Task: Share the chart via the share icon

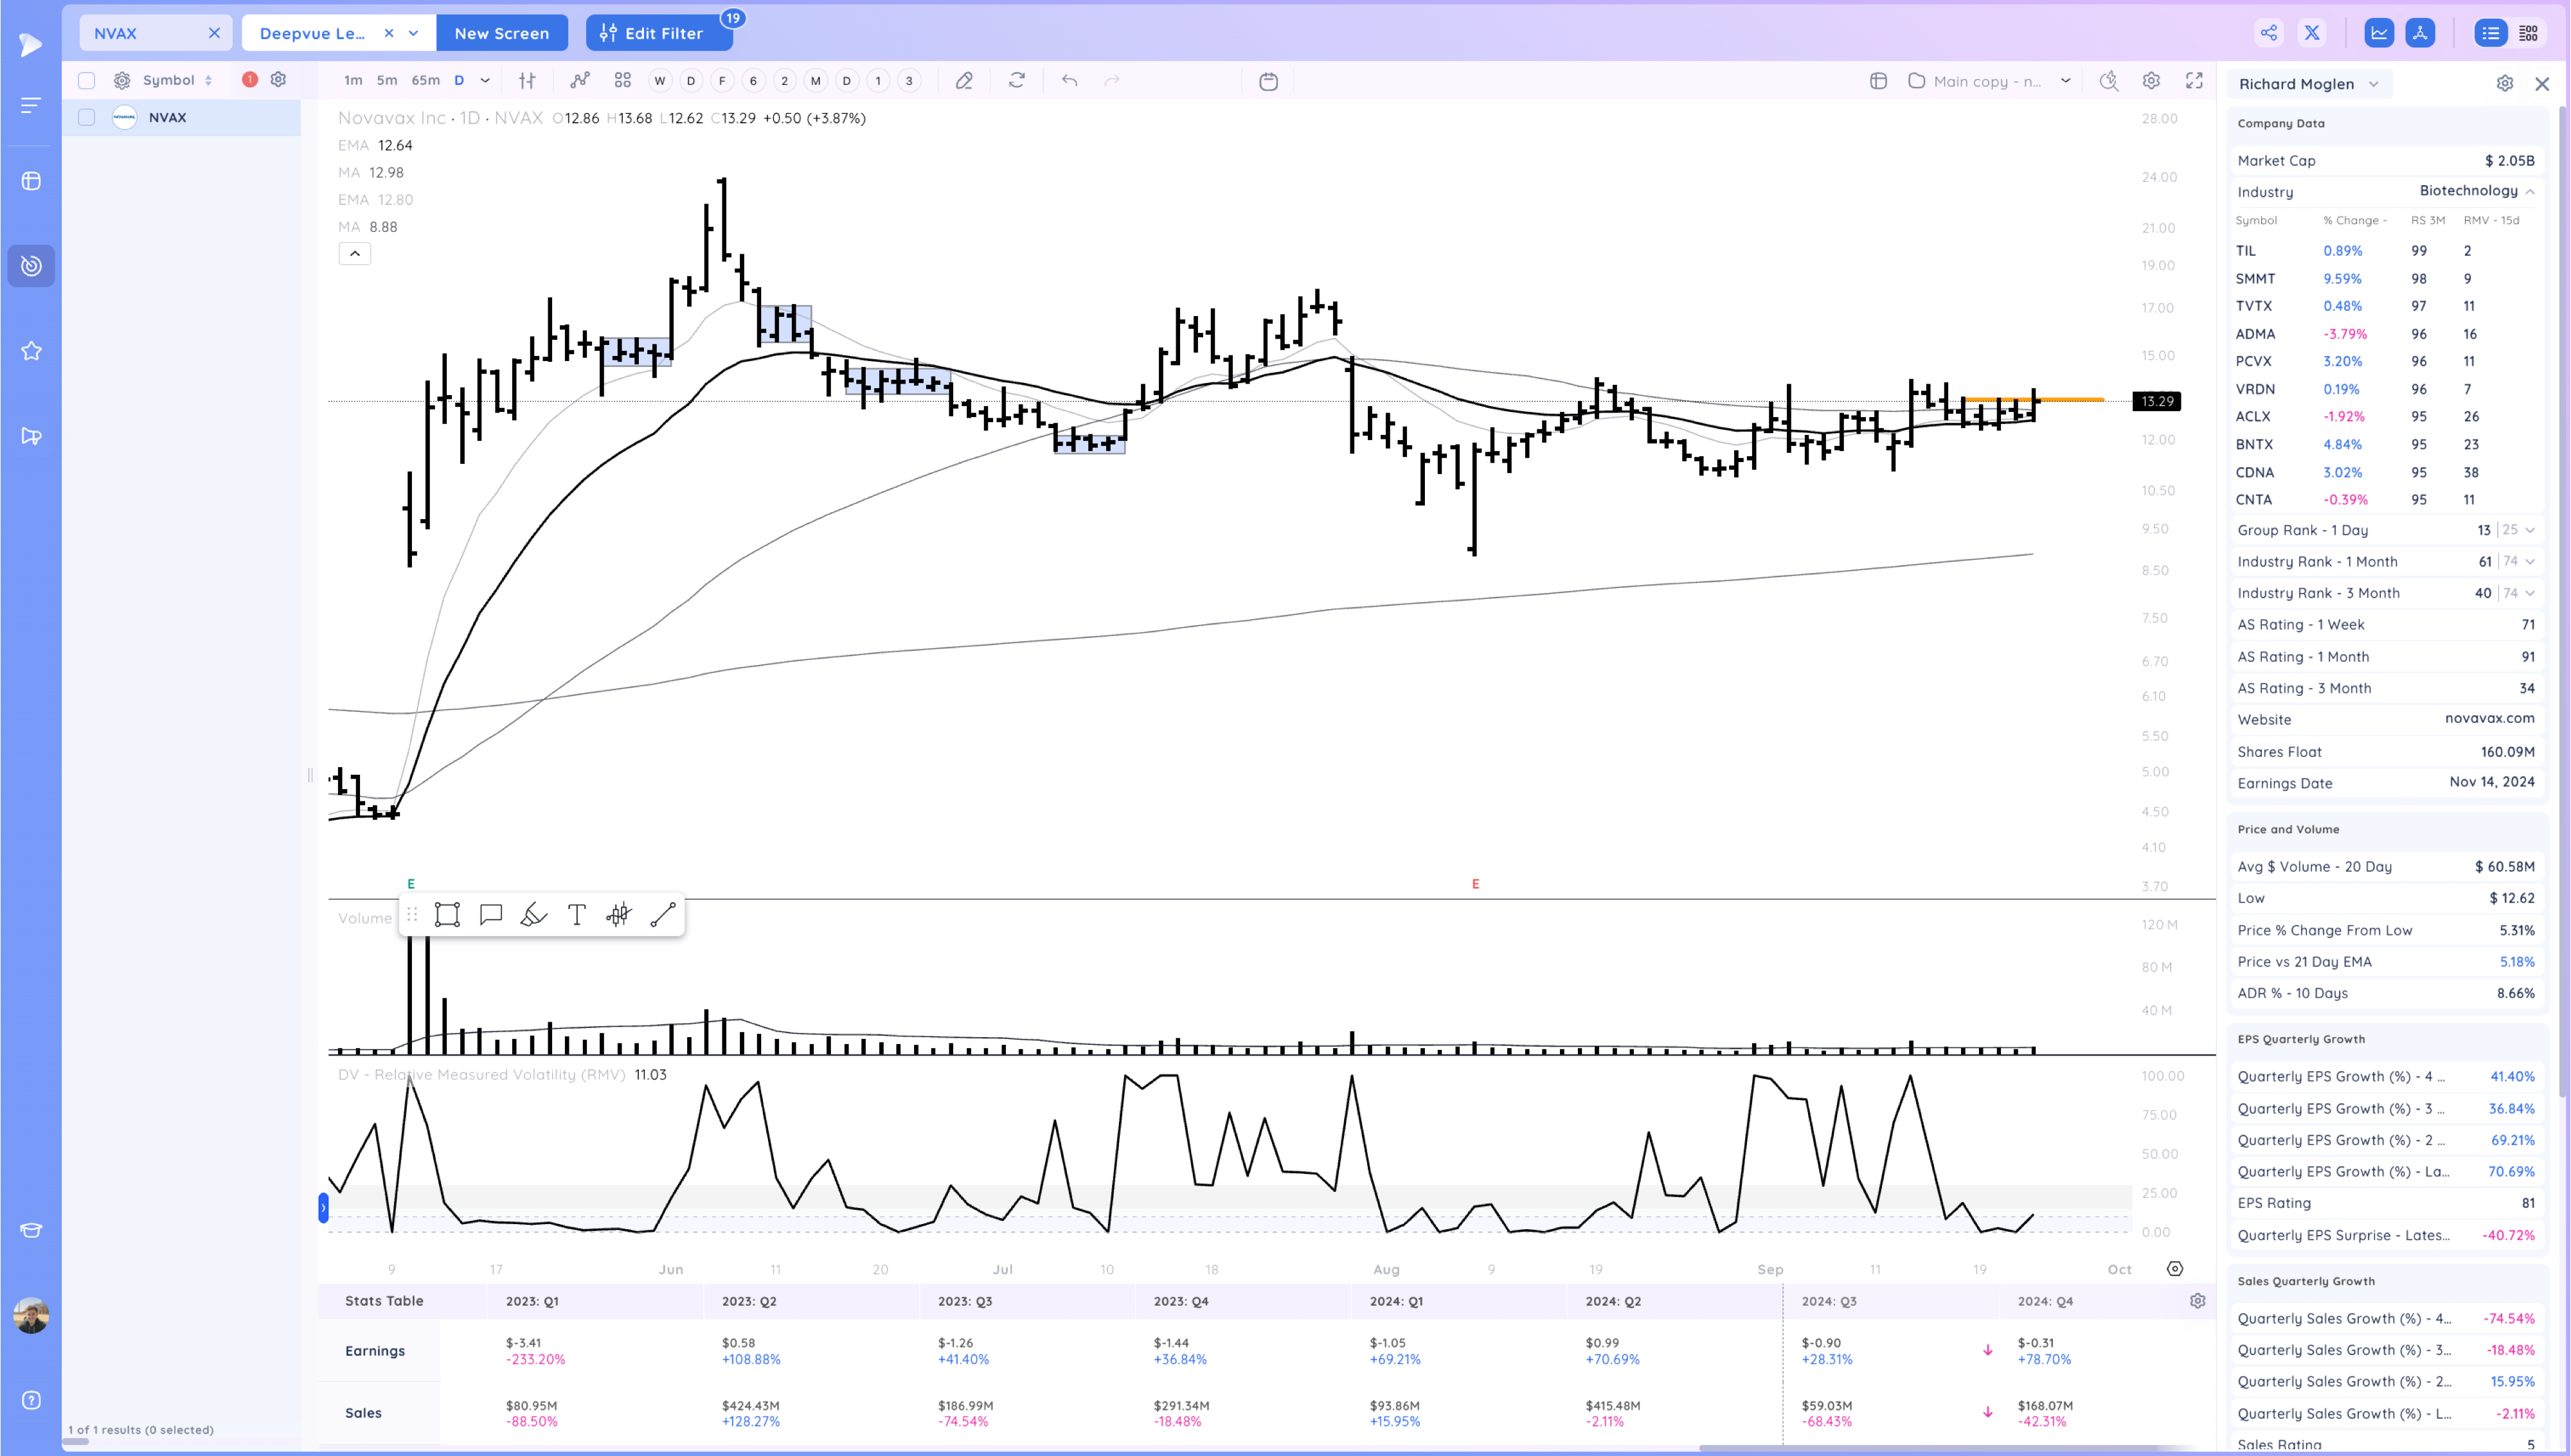Action: (2268, 32)
